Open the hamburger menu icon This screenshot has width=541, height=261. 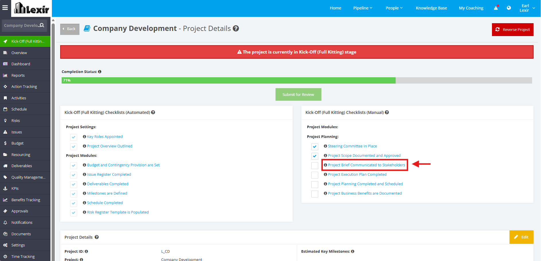click(x=5, y=8)
